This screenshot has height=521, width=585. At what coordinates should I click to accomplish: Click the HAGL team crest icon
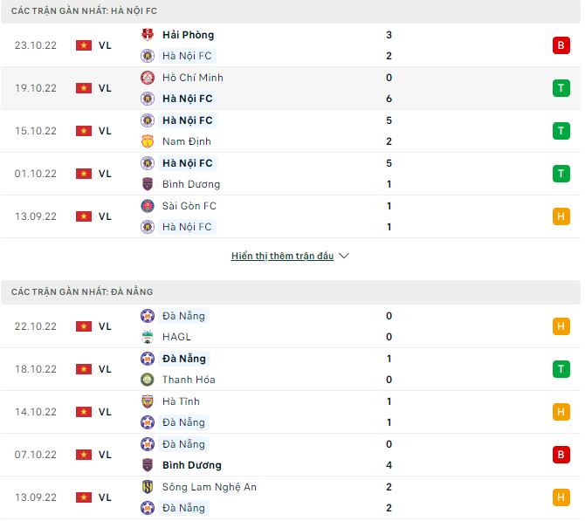point(147,337)
